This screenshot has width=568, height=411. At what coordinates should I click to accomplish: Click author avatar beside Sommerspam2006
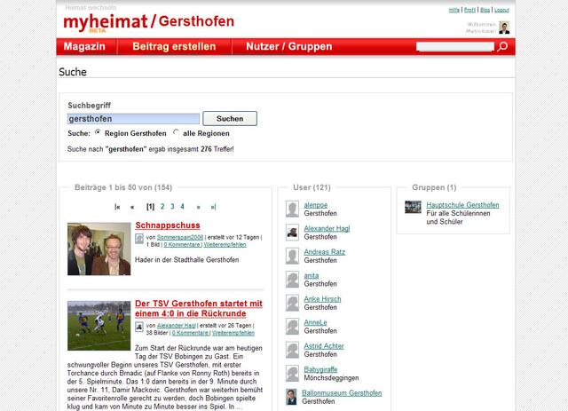[139, 239]
